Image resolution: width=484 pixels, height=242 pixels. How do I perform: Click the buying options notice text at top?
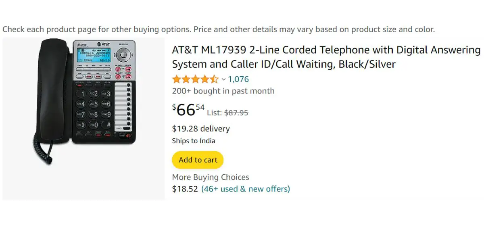tap(219, 29)
